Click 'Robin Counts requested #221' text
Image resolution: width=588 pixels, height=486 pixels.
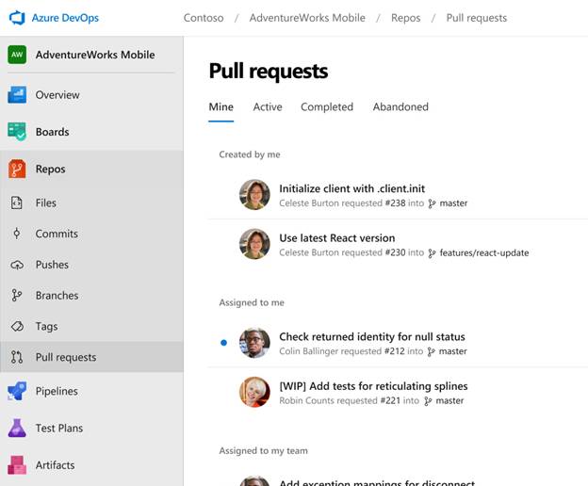click(x=340, y=400)
